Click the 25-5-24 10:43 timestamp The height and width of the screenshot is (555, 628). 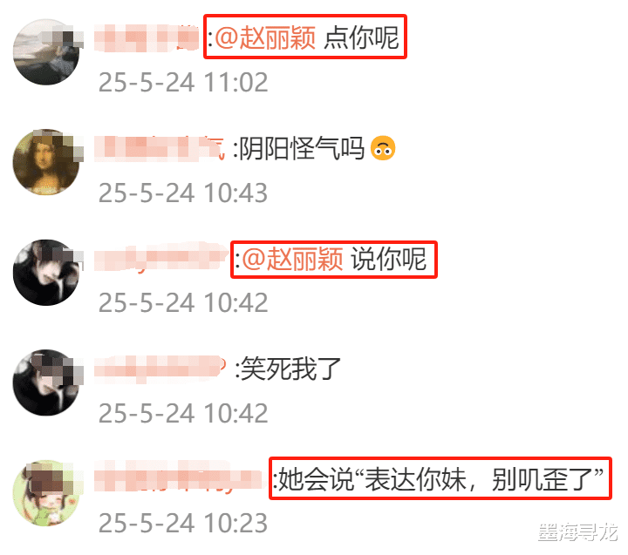coord(183,193)
